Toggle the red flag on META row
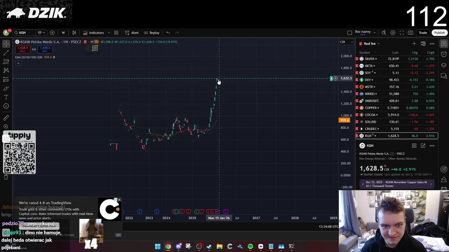Image resolution: width=449 pixels, height=252 pixels. click(357, 66)
